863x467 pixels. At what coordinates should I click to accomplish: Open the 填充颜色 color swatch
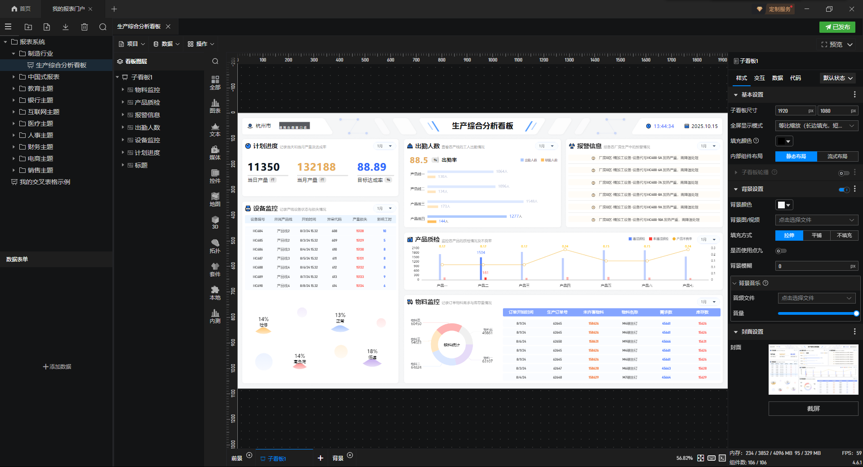tap(784, 141)
